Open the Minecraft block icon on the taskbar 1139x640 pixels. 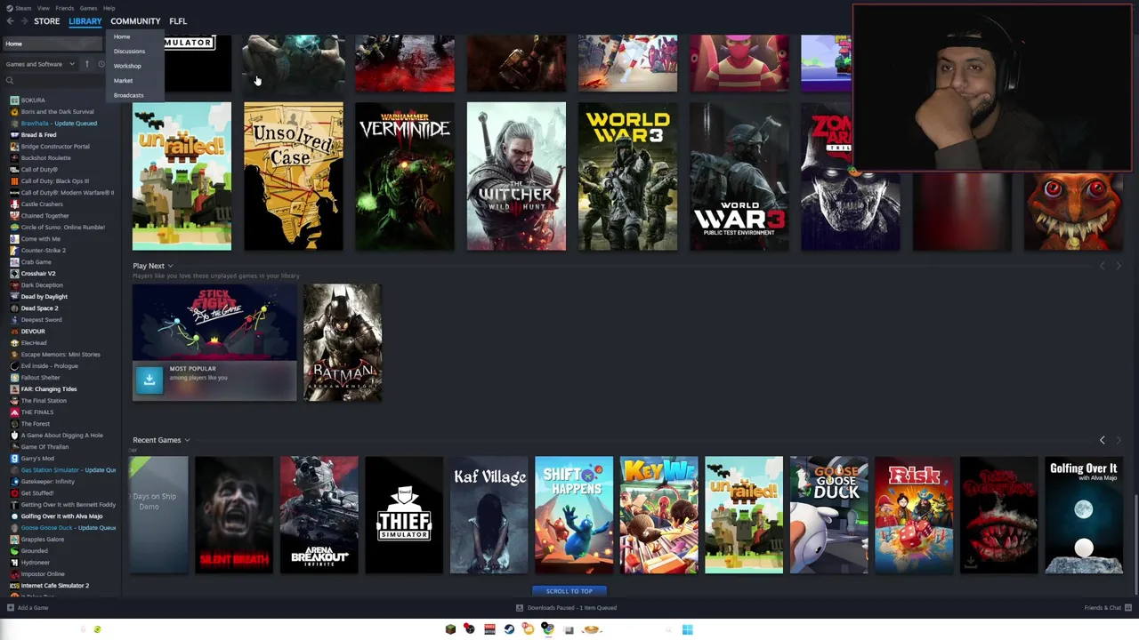[x=450, y=629]
